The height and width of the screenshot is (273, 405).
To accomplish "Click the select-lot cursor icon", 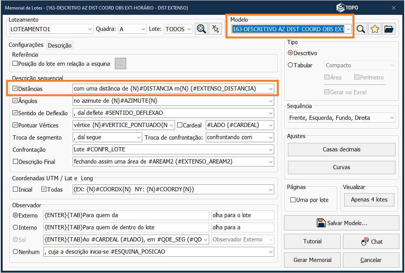I will click(x=216, y=29).
